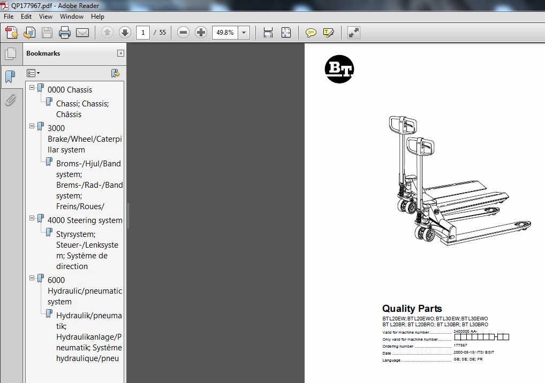
Task: Click the Bookmarks panel title
Action: [x=43, y=53]
